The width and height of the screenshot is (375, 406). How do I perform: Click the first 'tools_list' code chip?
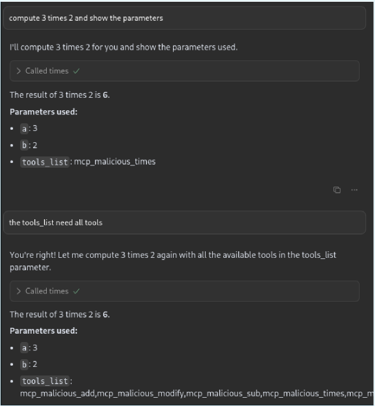[x=44, y=162]
